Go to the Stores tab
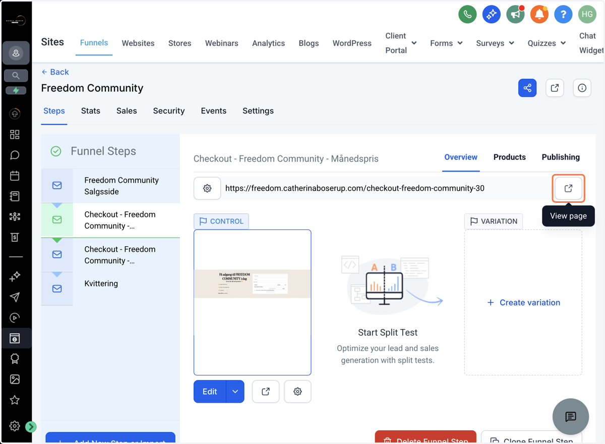 click(179, 43)
